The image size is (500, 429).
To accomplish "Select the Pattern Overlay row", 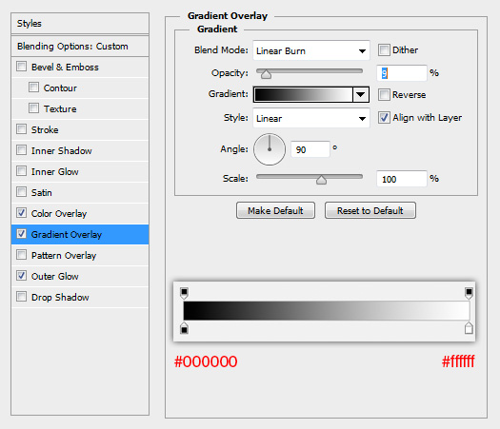I will pyautogui.click(x=80, y=256).
